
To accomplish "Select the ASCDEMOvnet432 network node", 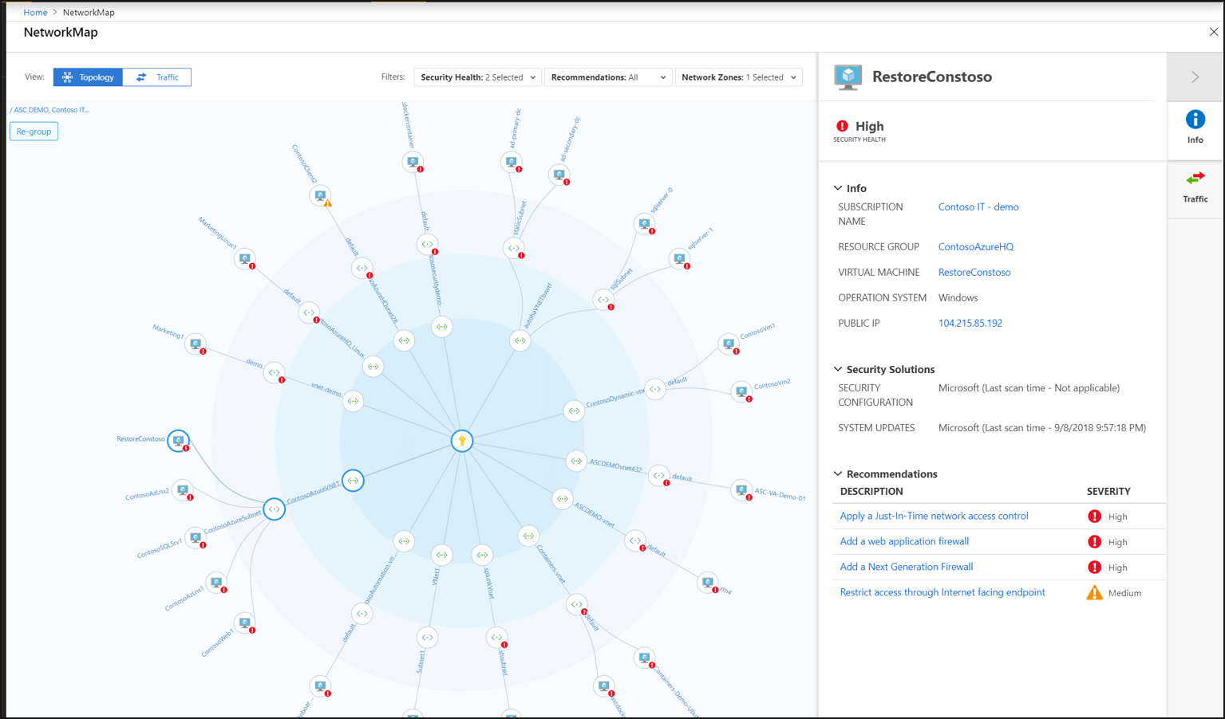I will point(576,461).
